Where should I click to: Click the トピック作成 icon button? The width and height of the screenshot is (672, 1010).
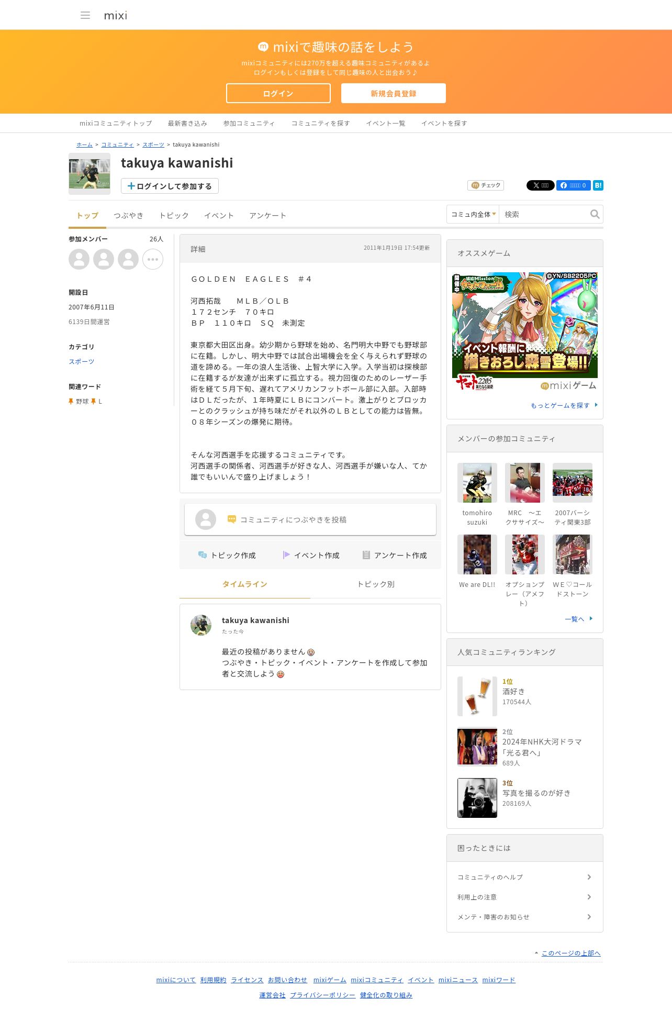click(227, 555)
